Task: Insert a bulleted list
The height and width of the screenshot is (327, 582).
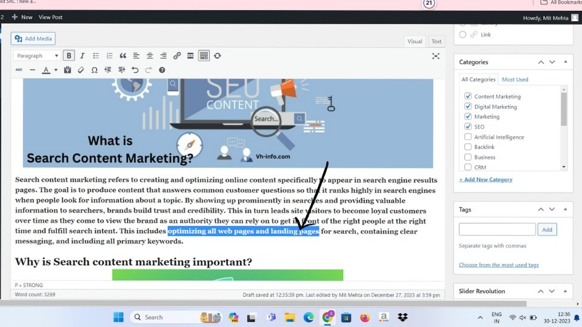Action: coord(96,56)
